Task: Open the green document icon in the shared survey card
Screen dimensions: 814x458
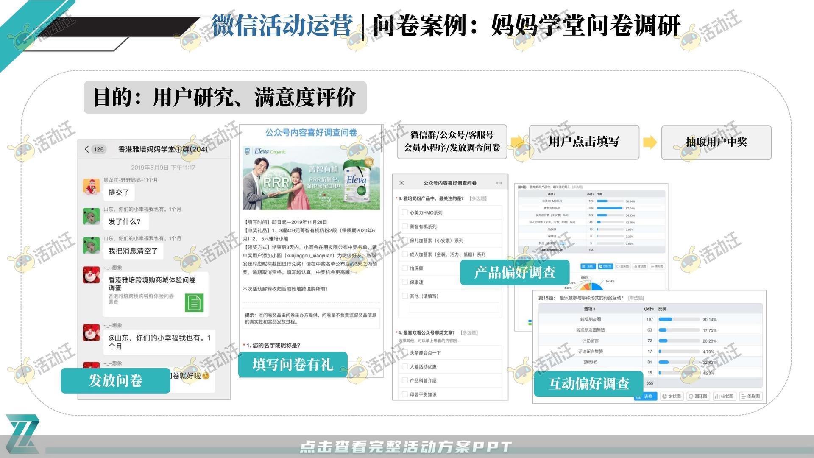Action: tap(194, 303)
